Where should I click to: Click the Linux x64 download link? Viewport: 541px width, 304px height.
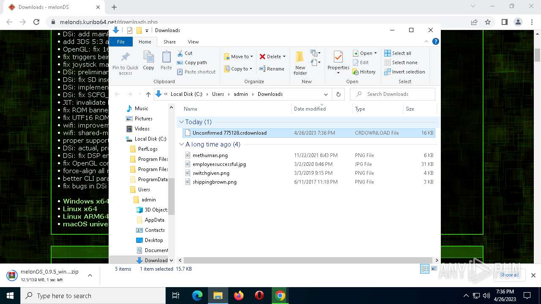(x=80, y=209)
